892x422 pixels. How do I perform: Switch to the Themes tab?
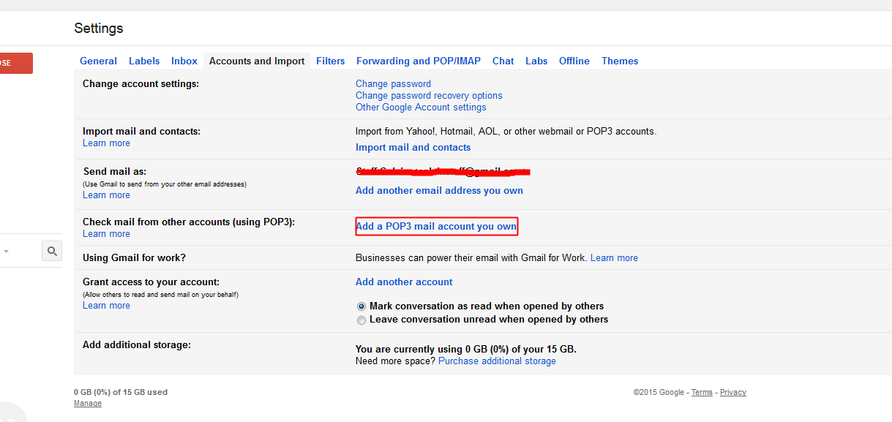click(x=619, y=61)
